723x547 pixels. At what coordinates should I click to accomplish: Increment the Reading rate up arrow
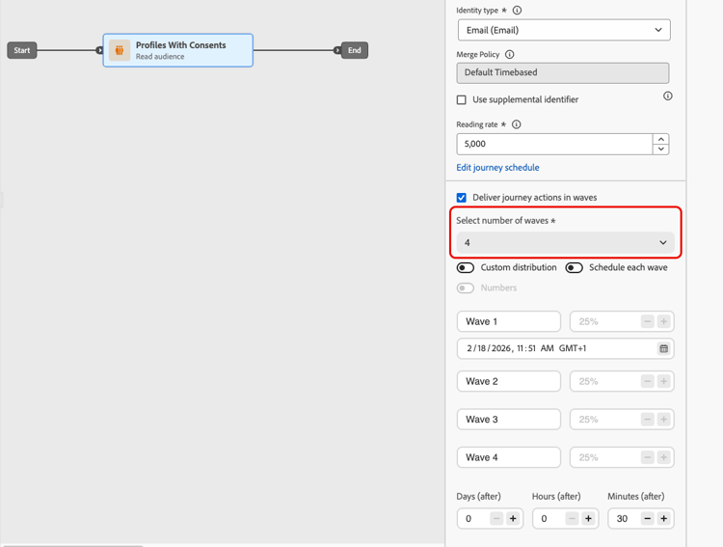pos(661,139)
